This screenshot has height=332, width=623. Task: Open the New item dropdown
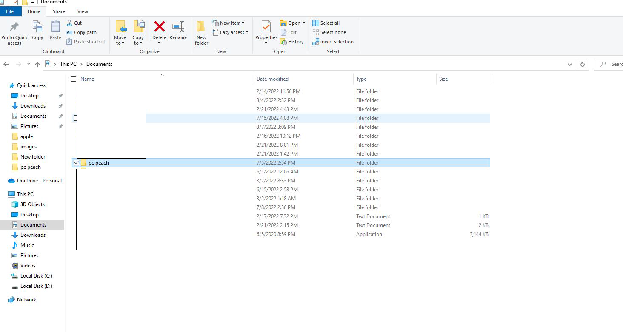pos(228,23)
